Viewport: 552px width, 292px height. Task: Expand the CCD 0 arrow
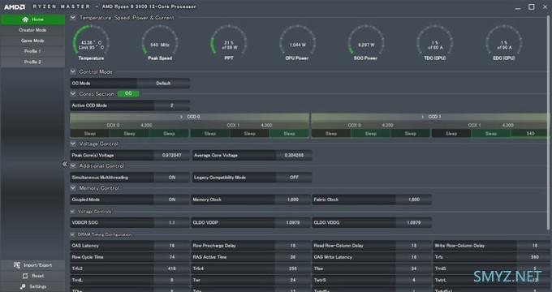pyautogui.click(x=181, y=117)
